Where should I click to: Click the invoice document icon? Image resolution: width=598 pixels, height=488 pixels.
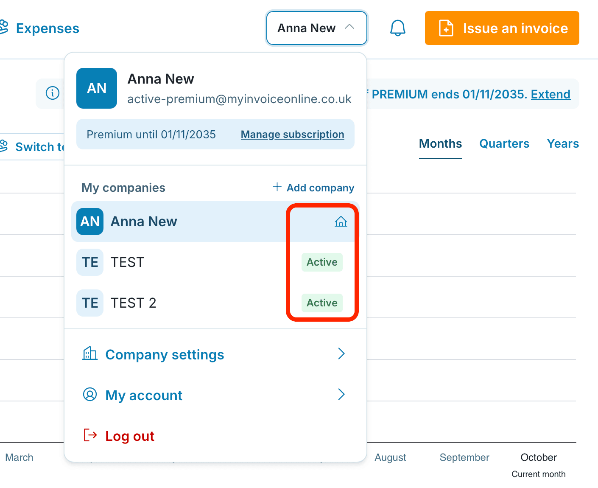point(446,28)
